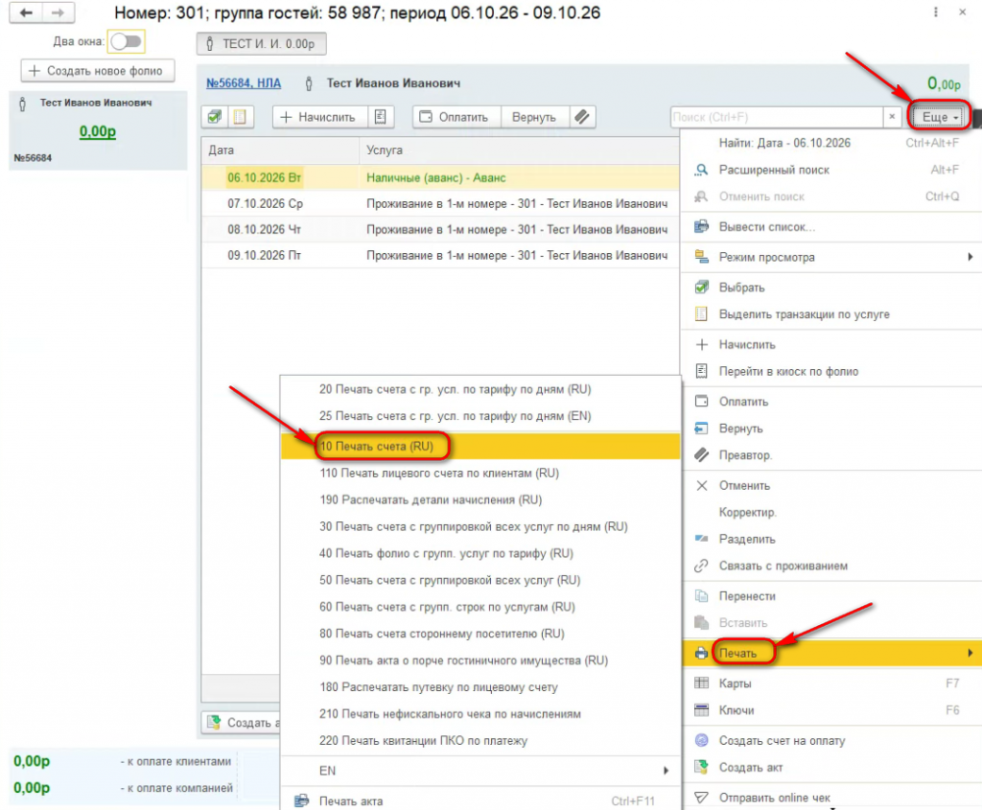Open the №56684, НЛА folio link
Viewport: 982px width, 810px height.
tap(244, 83)
